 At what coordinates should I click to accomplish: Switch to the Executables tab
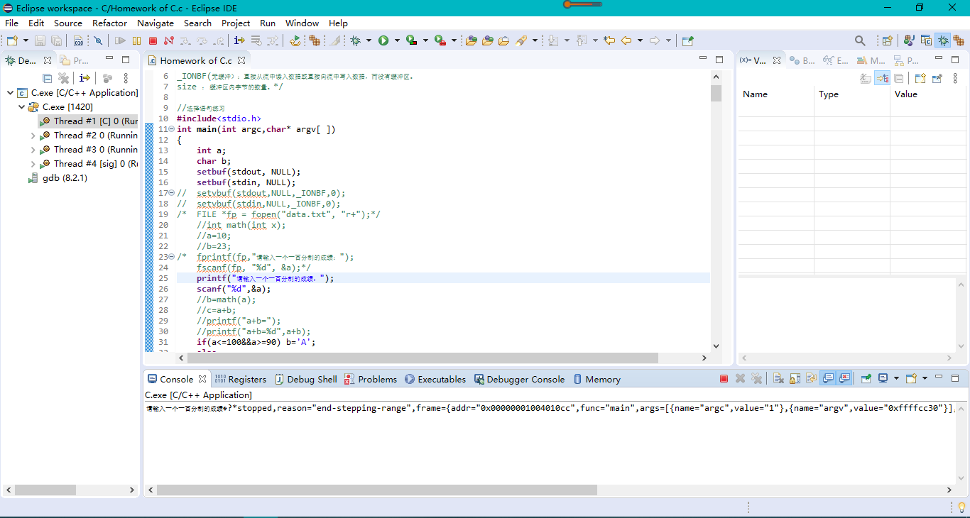tap(435, 379)
